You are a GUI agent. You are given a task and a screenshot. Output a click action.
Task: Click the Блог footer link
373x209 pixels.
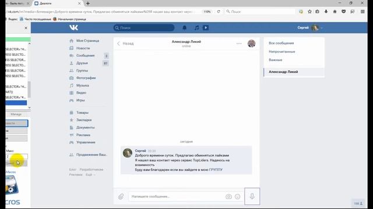click(72, 170)
